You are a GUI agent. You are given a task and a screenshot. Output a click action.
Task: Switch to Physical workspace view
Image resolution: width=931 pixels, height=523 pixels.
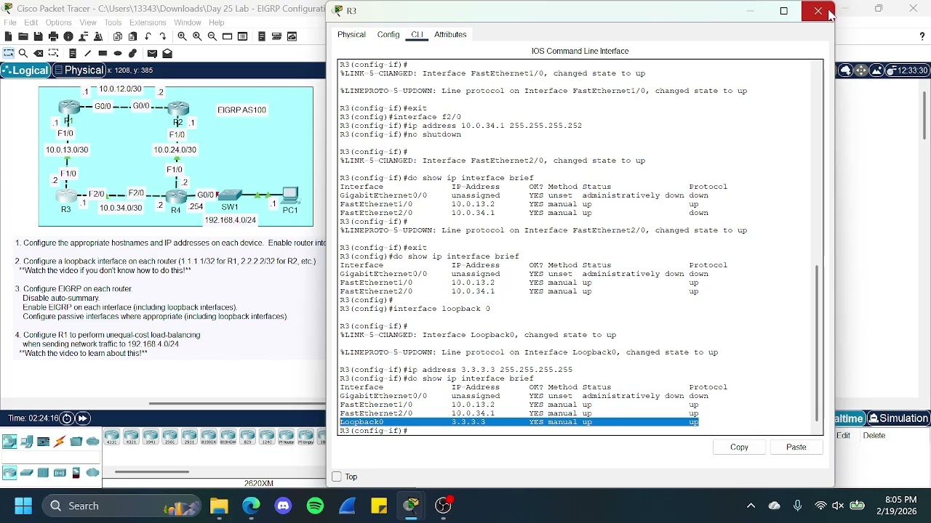79,70
